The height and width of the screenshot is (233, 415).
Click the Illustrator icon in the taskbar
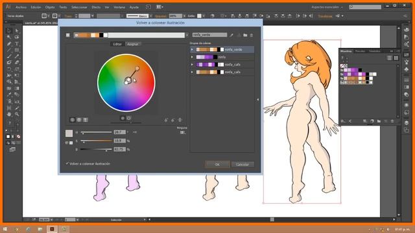click(52, 229)
